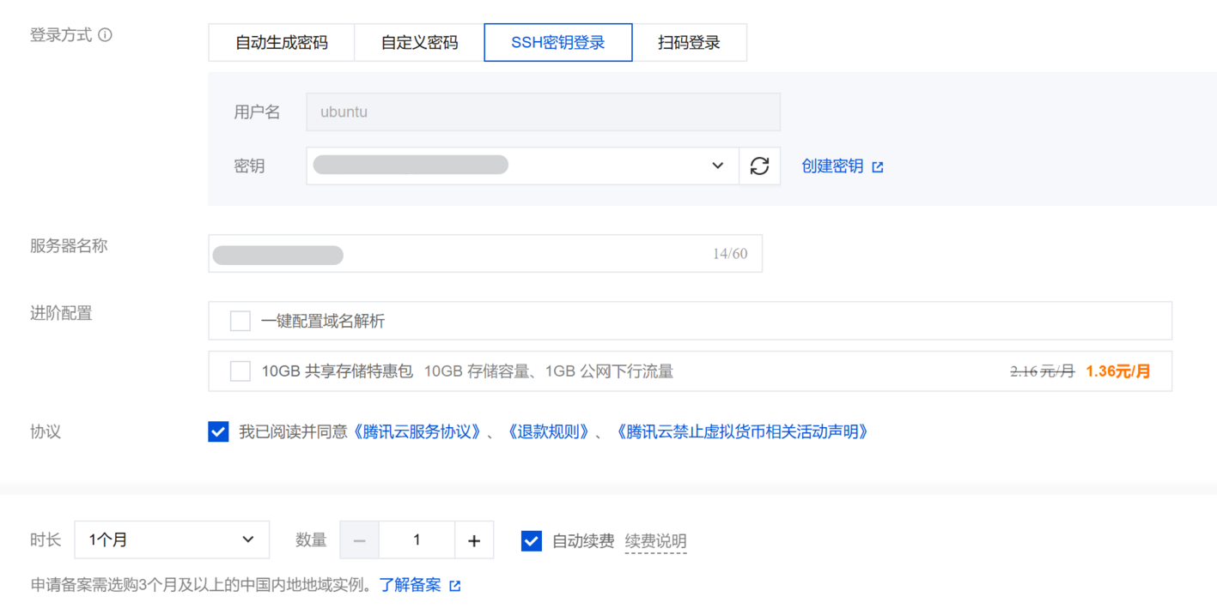Open the 《腾讯云服务协议》 link
The image size is (1217, 615).
pos(417,431)
